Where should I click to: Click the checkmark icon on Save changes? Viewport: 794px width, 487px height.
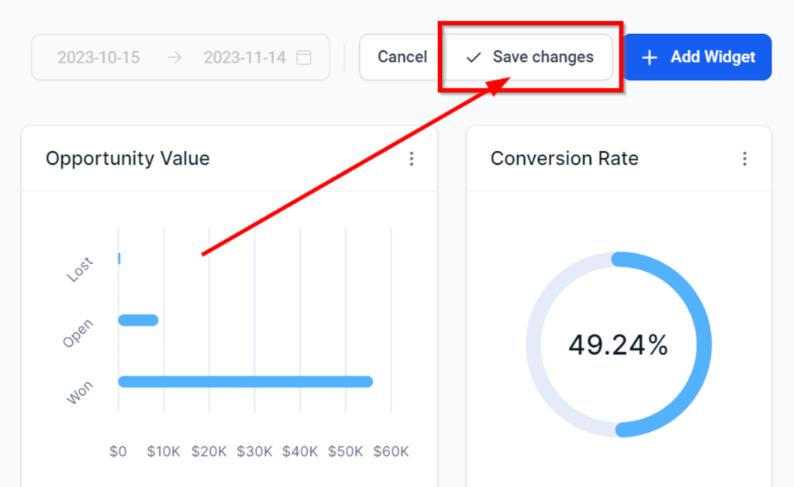(x=473, y=57)
